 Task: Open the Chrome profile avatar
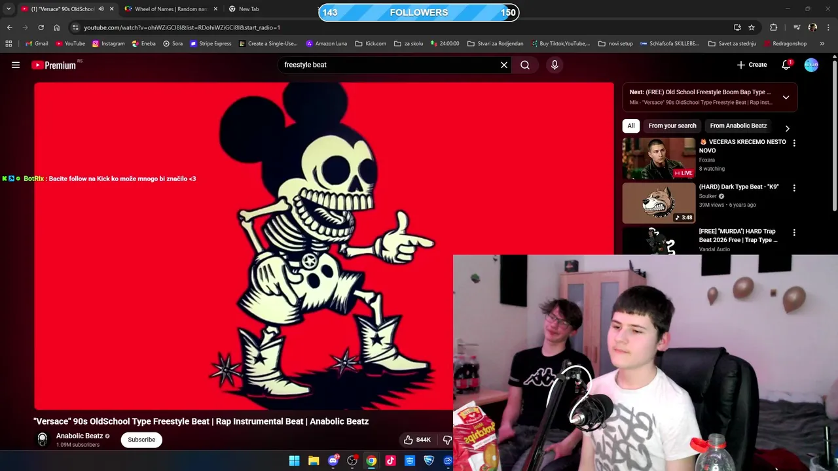click(812, 27)
